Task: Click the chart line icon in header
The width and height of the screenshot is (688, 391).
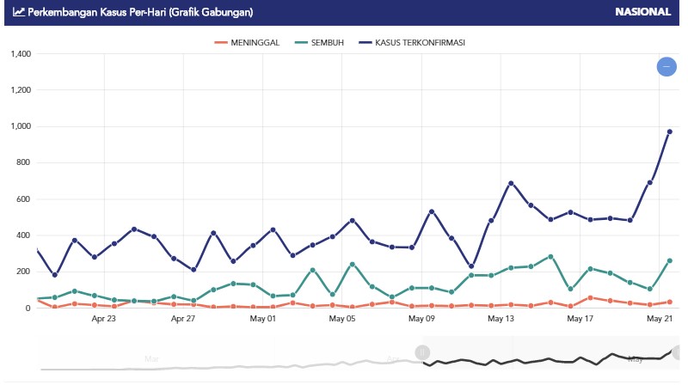Action: tap(18, 12)
